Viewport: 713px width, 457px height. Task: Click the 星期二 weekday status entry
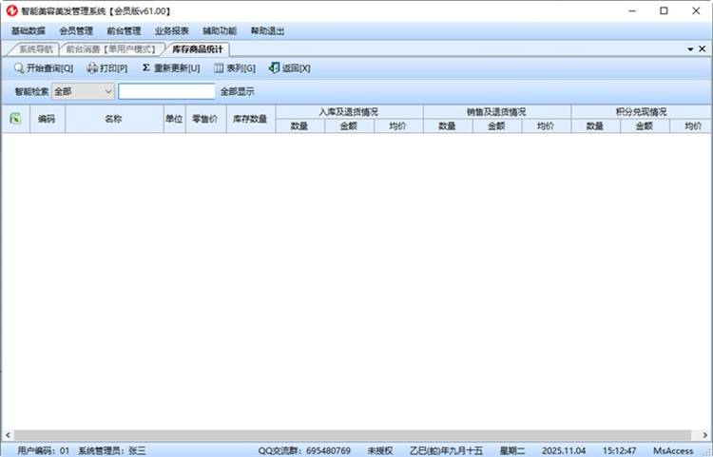(512, 450)
